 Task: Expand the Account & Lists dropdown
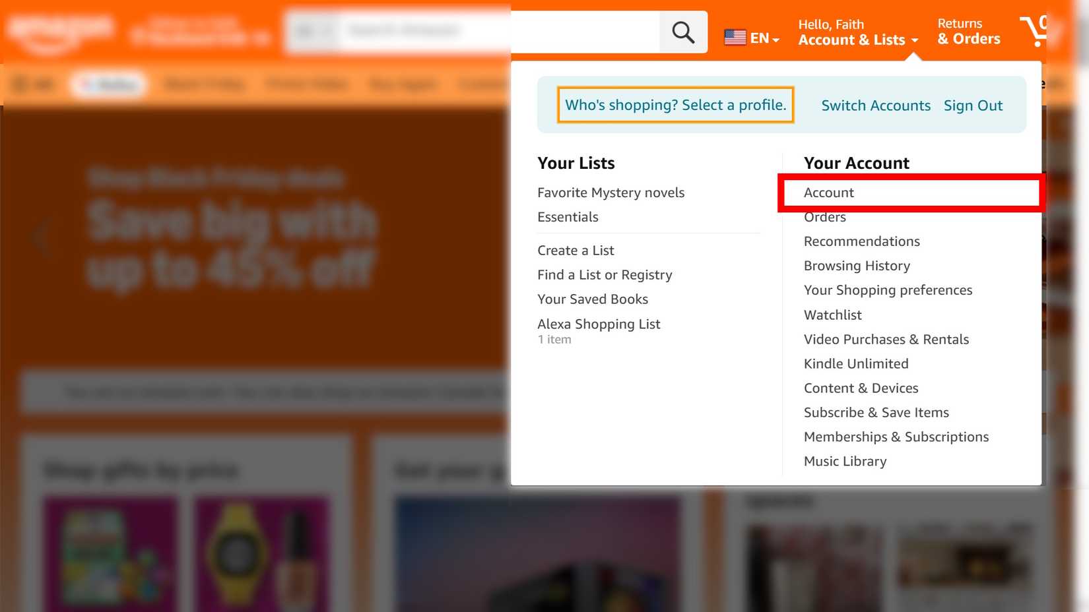coord(851,40)
